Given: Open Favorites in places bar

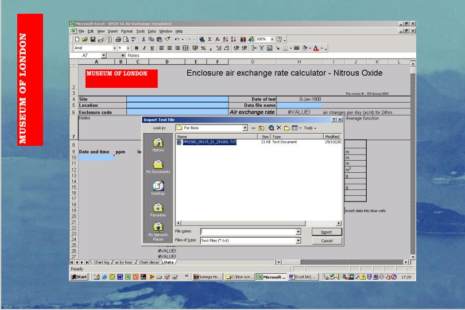Looking at the screenshot, I should click(x=158, y=210).
